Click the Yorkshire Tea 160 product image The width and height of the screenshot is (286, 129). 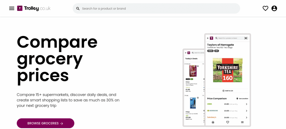pos(228,70)
